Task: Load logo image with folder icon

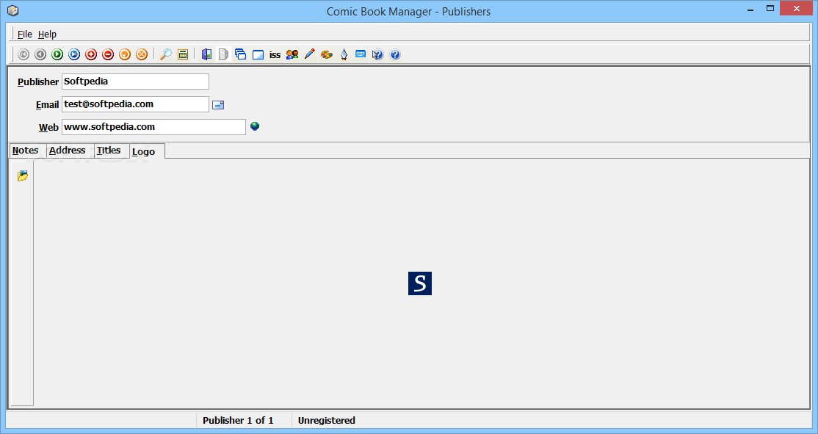Action: pos(23,176)
